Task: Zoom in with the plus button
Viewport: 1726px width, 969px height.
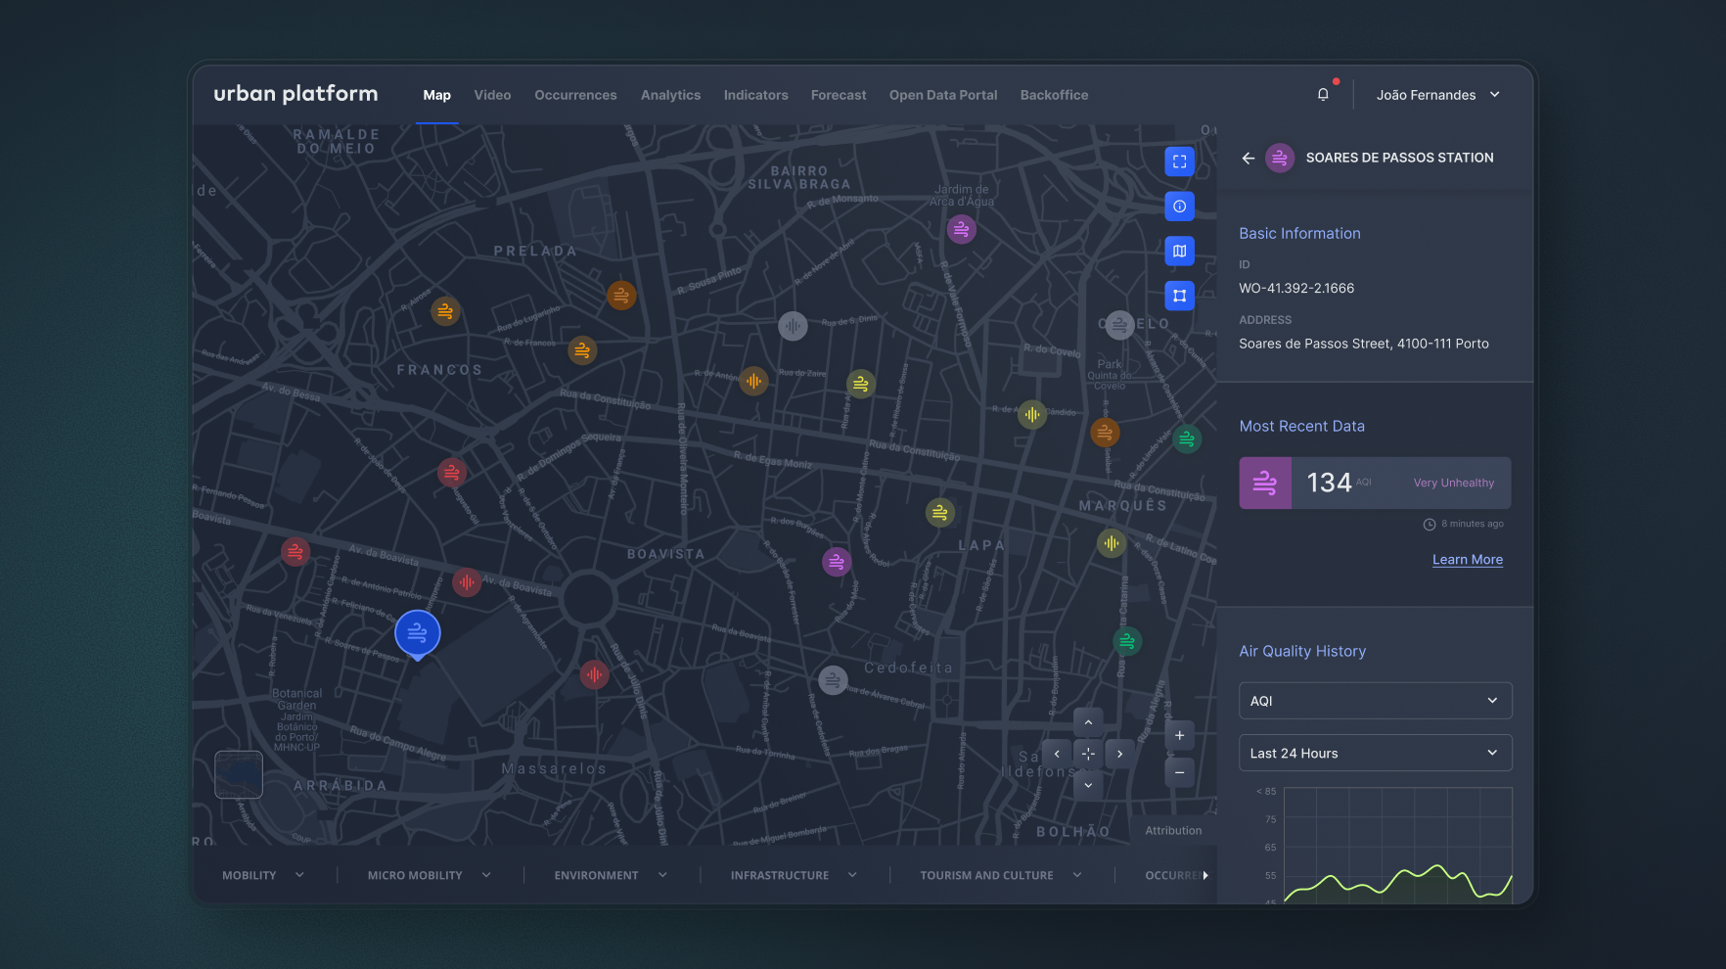Action: click(x=1179, y=736)
